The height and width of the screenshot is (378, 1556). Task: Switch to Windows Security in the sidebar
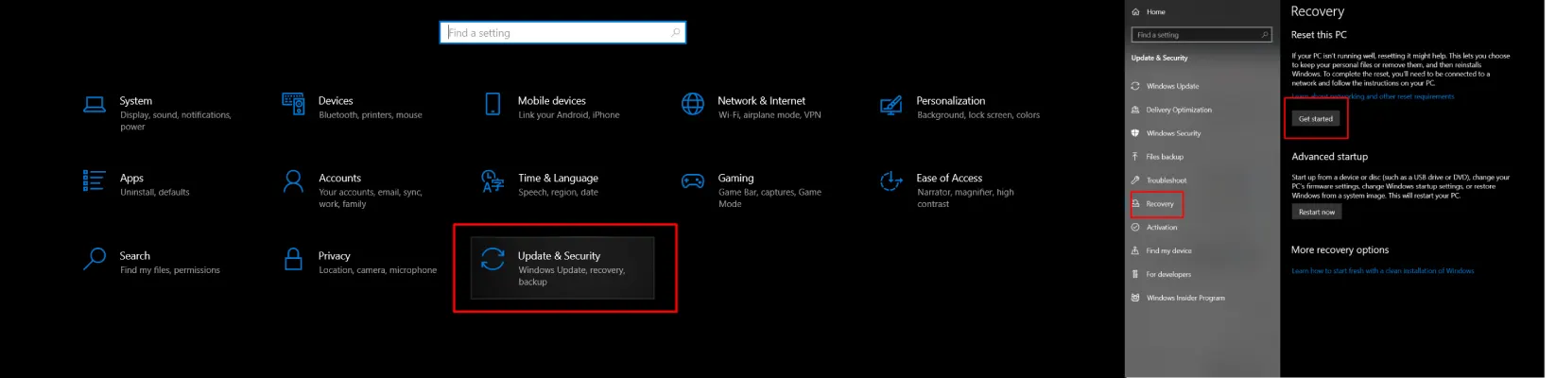pyautogui.click(x=1173, y=133)
